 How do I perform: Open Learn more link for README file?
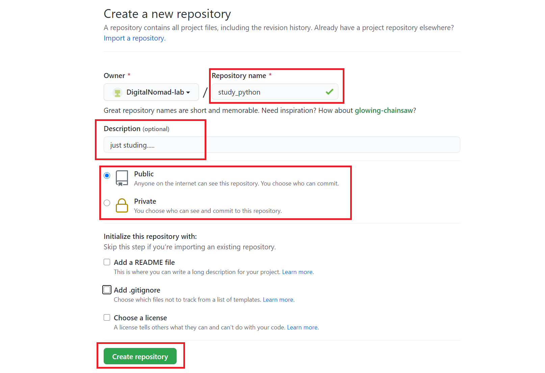[x=297, y=272]
